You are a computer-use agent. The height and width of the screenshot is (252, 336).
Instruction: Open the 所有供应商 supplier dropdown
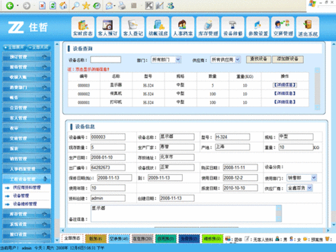tap(225, 60)
